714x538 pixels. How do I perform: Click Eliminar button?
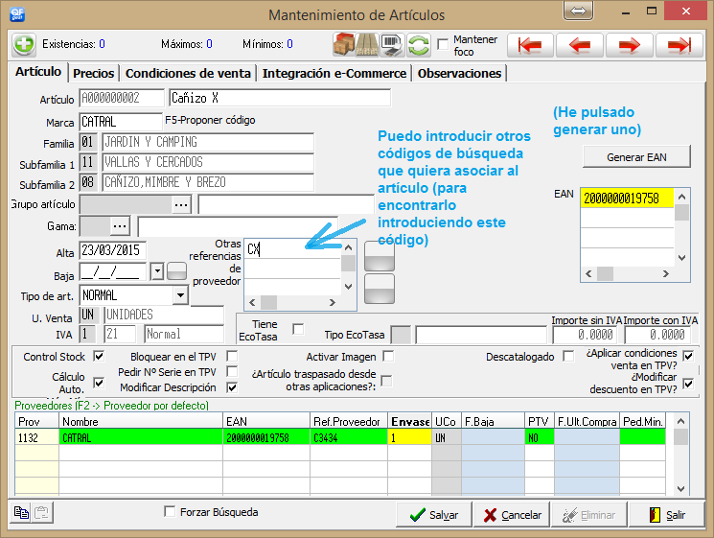tap(588, 515)
